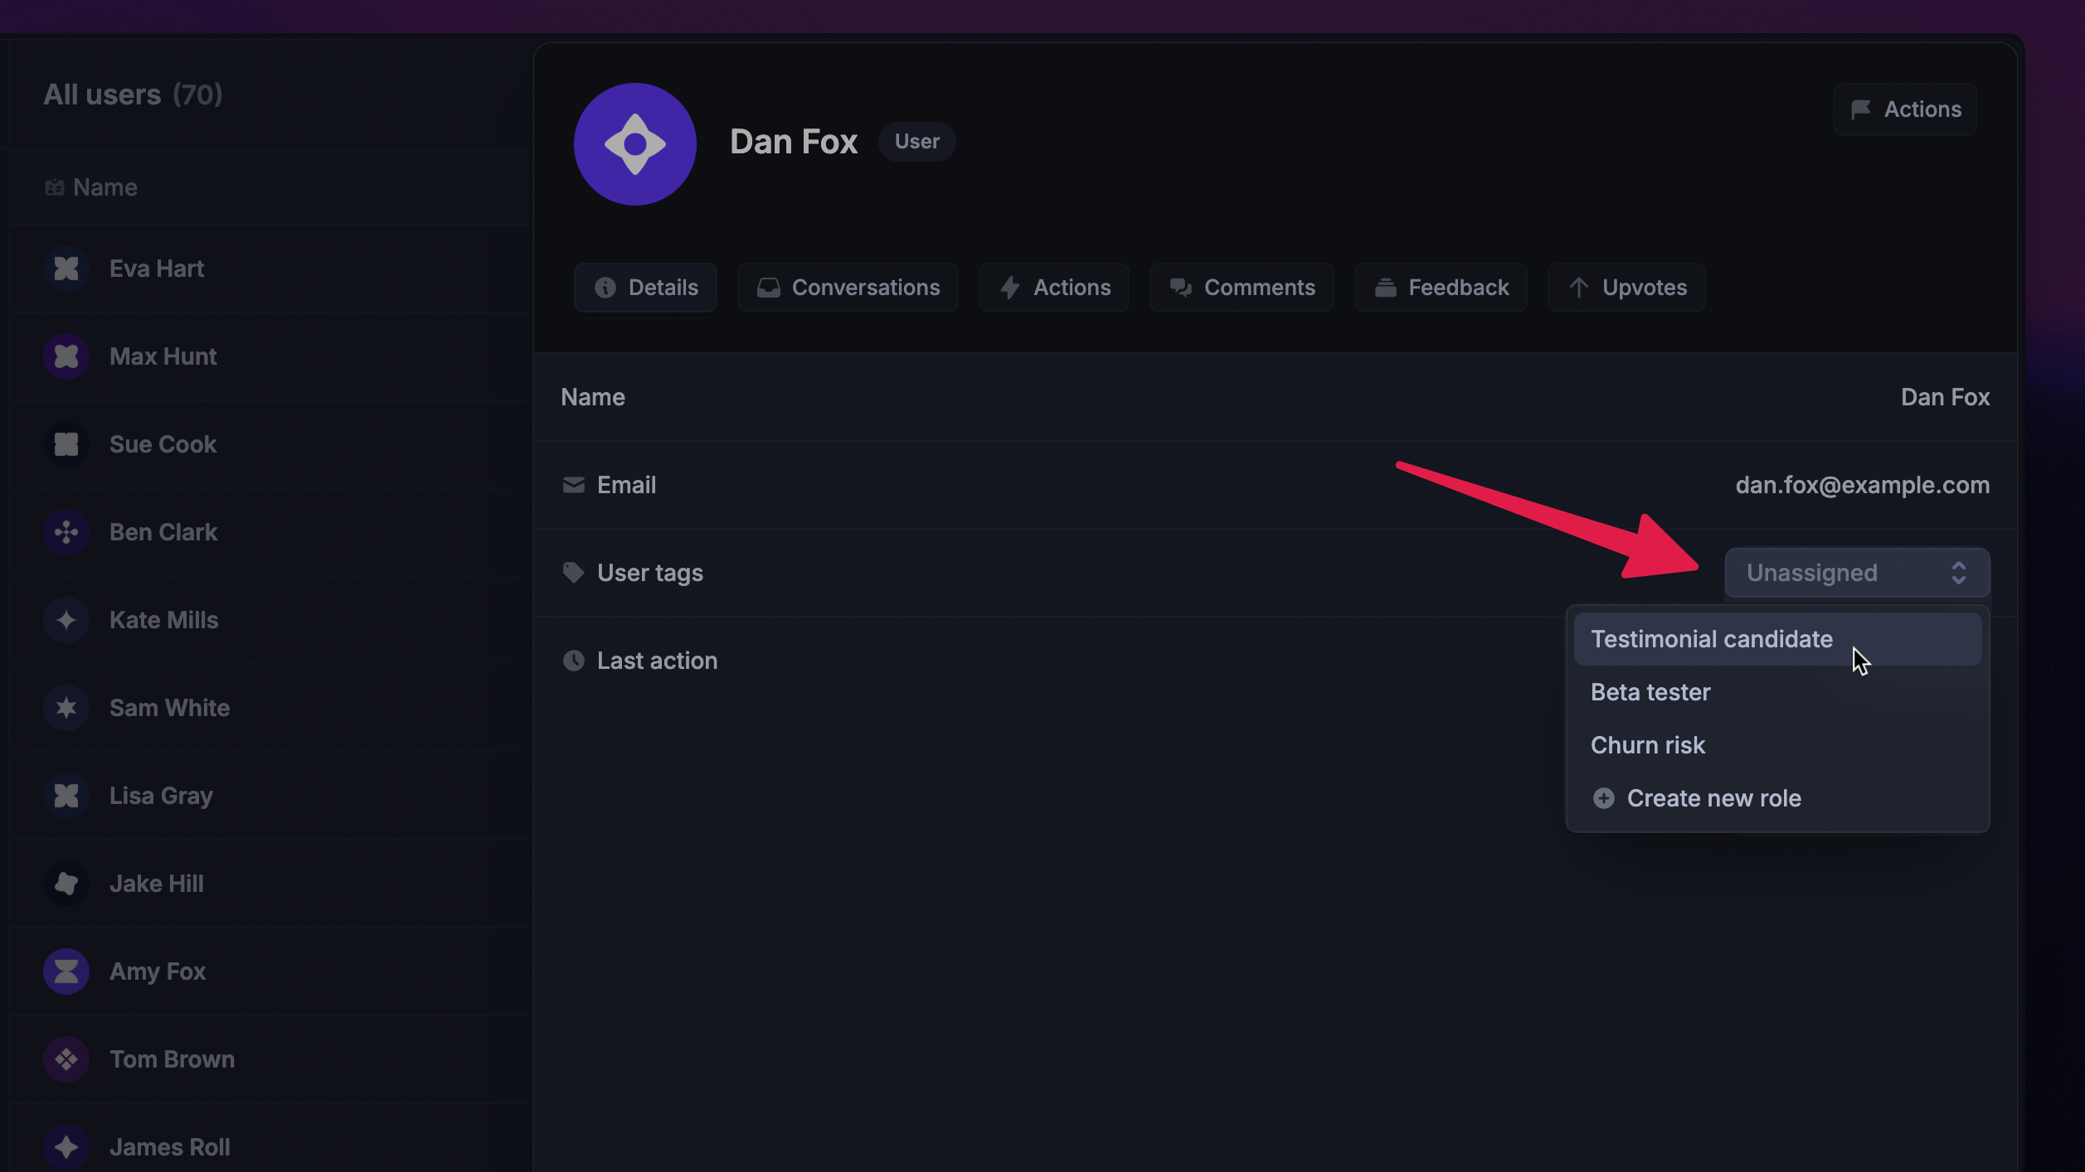Click the clock icon beside Last action
Viewport: 2085px width, 1172px height.
(x=573, y=661)
